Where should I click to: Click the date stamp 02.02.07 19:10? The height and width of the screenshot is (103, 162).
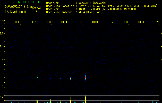click(16, 12)
